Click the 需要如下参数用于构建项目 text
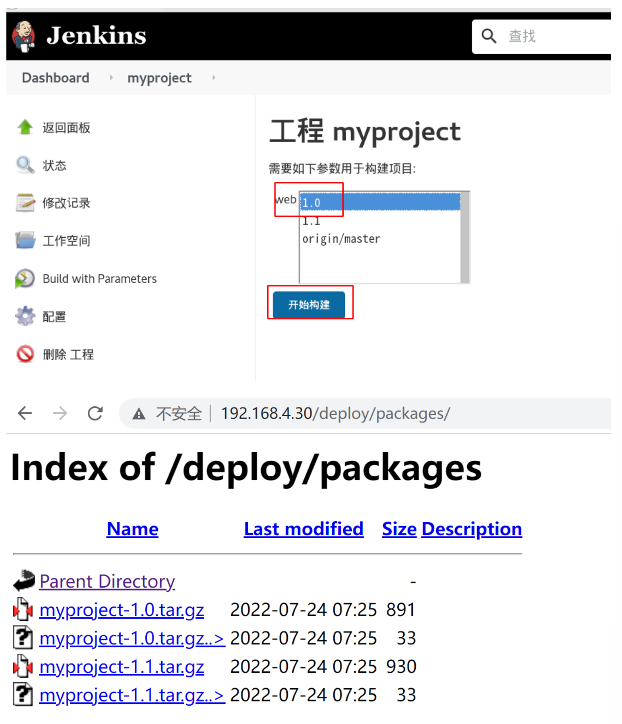Image resolution: width=622 pixels, height=724 pixels. [342, 169]
